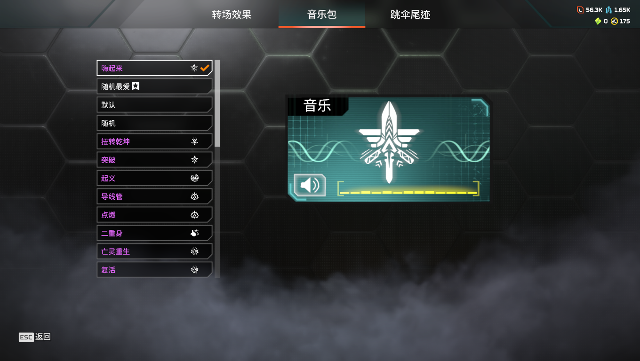Switch to the 转场效果 tab
The image size is (640, 361).
[x=232, y=15]
